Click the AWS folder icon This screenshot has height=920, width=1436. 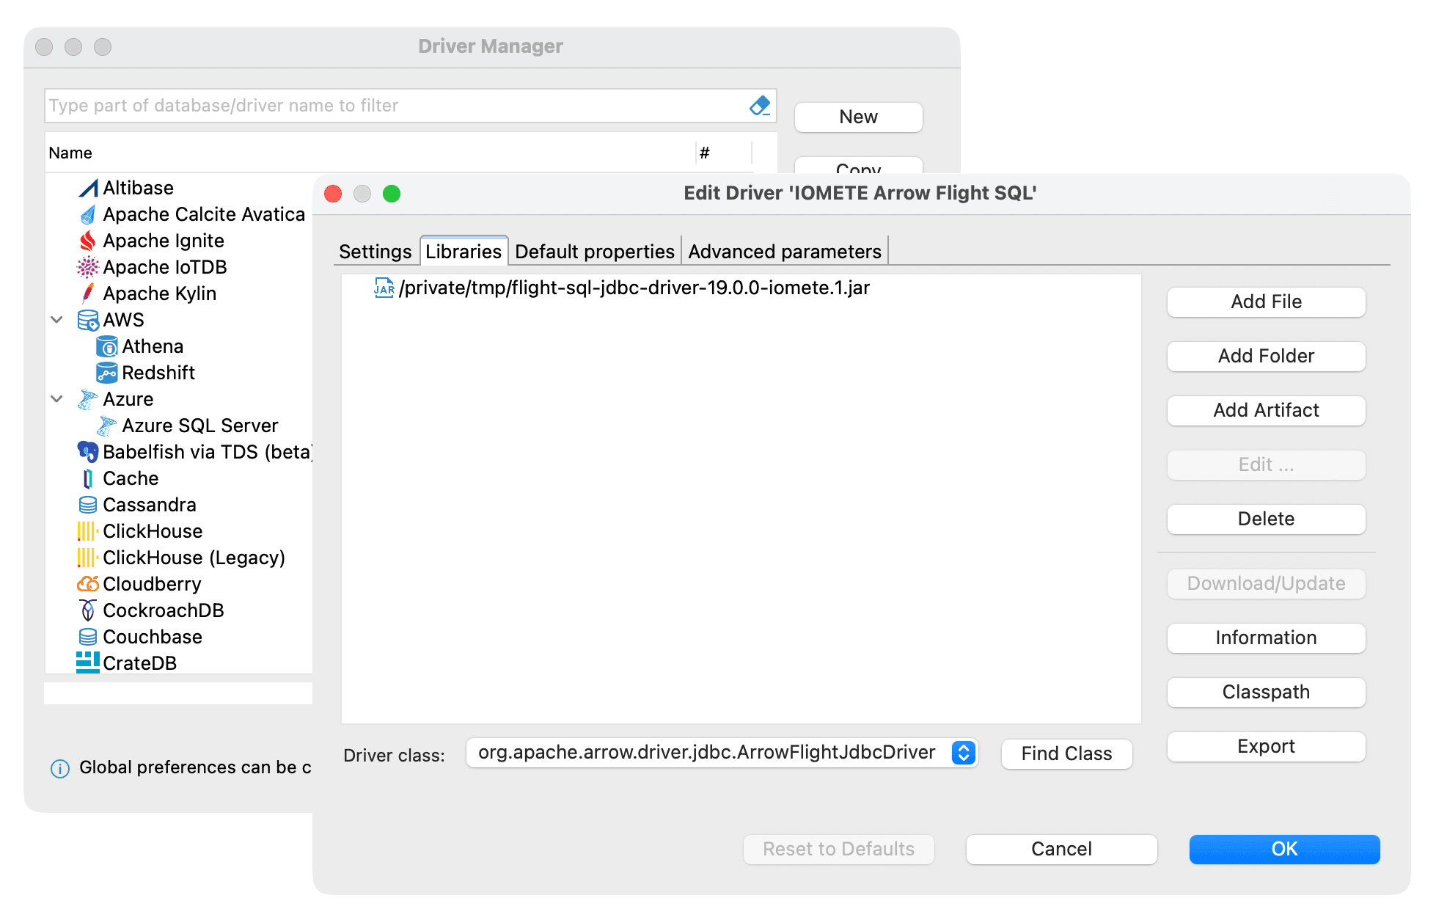pyautogui.click(x=88, y=321)
